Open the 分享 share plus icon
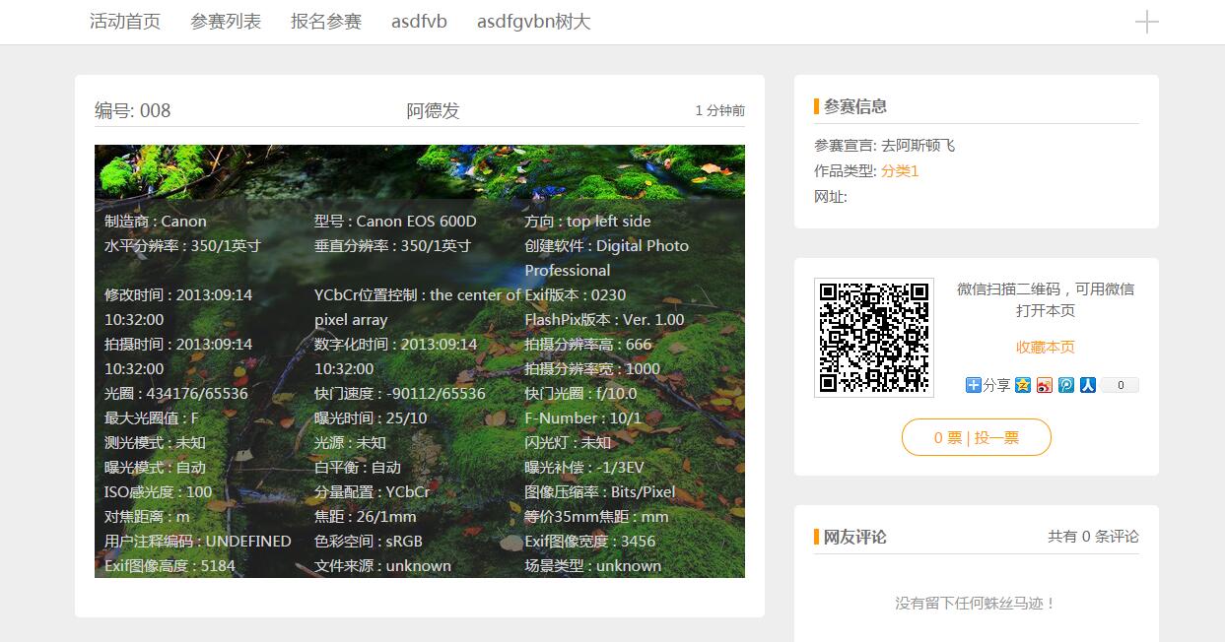 pyautogui.click(x=974, y=385)
